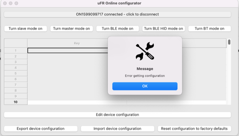
Task: Select row header 9
Action: 16,96
